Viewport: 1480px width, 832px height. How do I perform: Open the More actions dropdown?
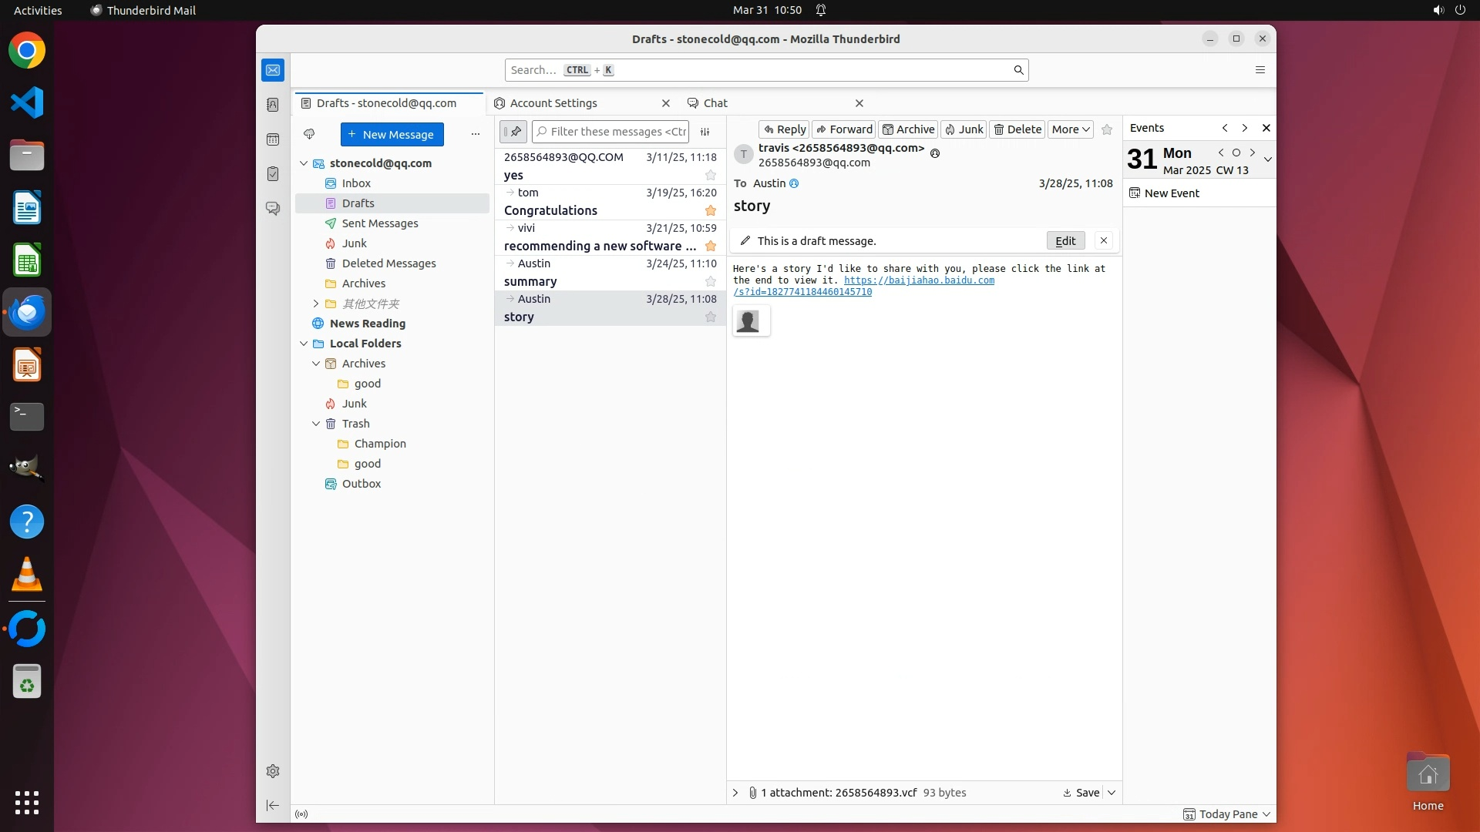pyautogui.click(x=1070, y=129)
